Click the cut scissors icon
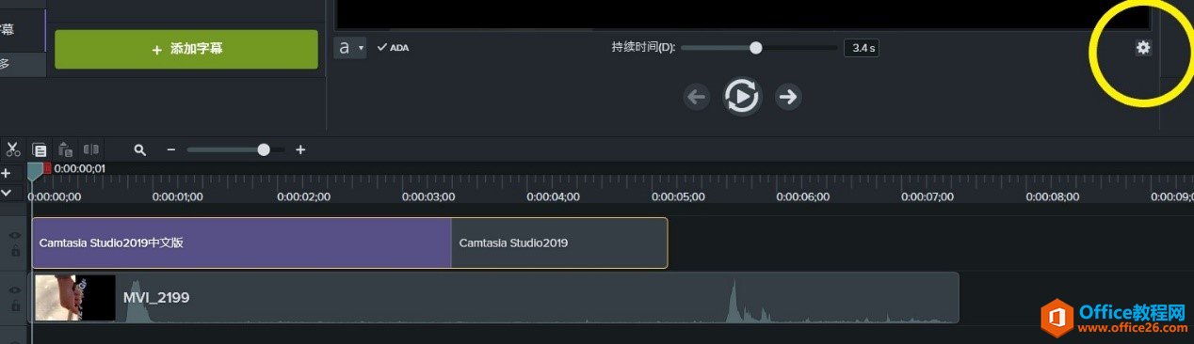 point(13,149)
